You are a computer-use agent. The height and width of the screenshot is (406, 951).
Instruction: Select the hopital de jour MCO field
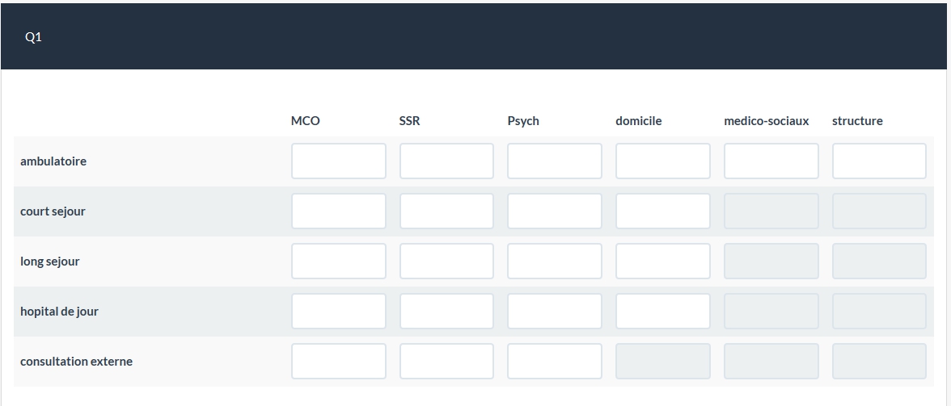coord(338,312)
